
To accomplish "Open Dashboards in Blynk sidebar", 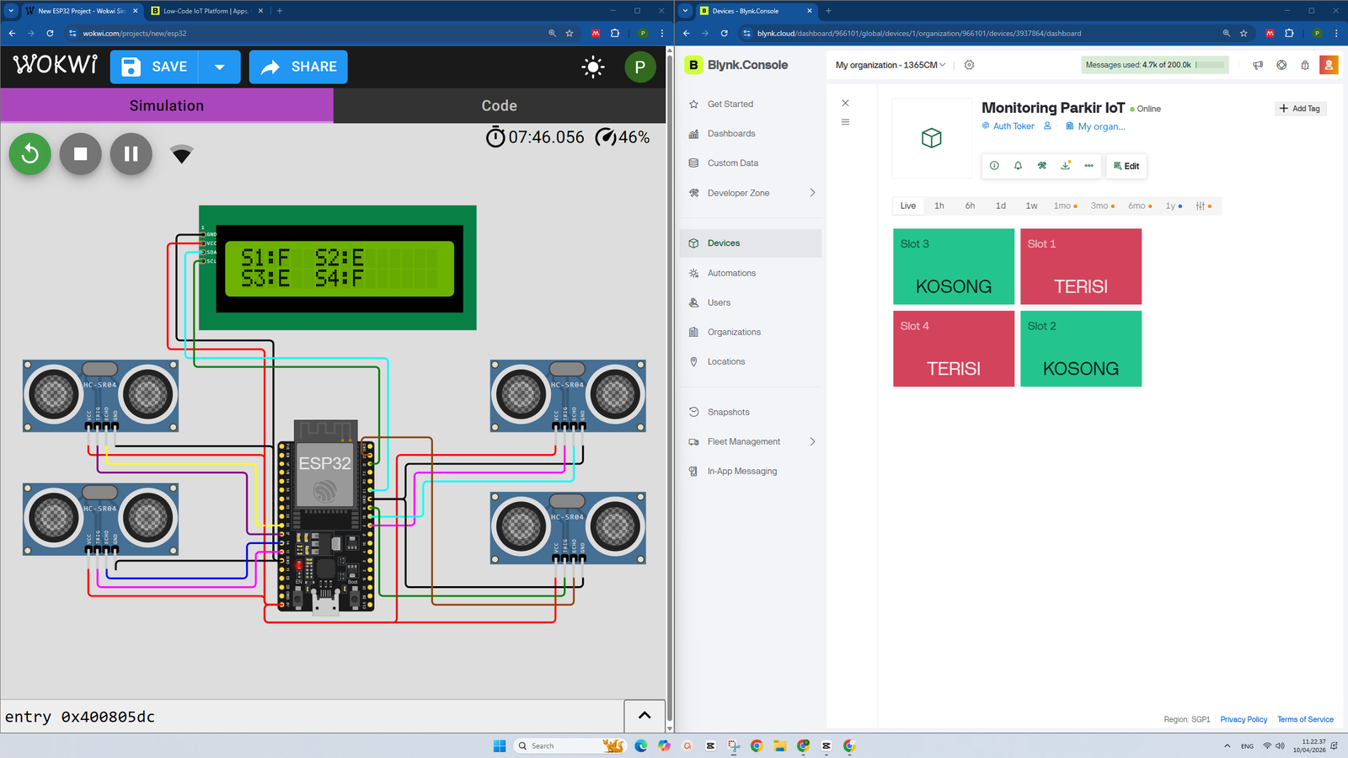I will click(x=731, y=134).
